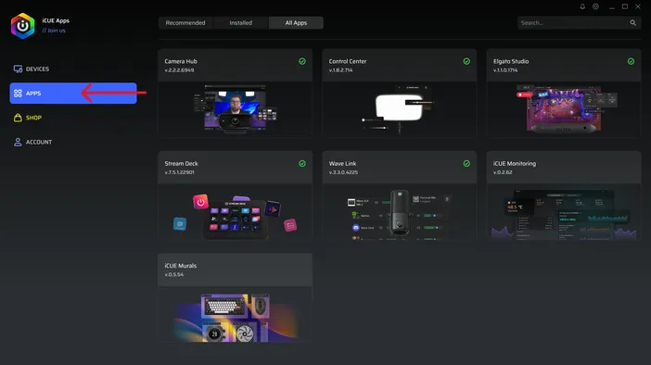Click the Apps grid icon in sidebar
Screen dimensions: 651x365
click(18, 94)
